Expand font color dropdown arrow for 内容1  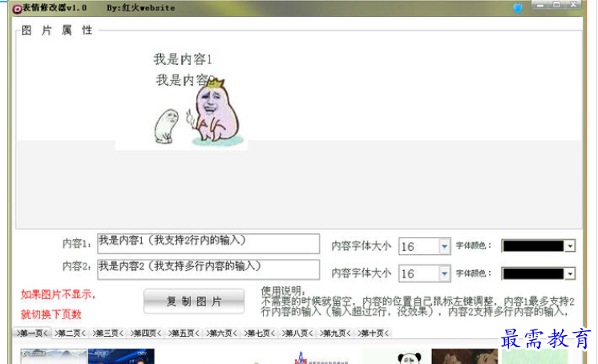(x=570, y=246)
